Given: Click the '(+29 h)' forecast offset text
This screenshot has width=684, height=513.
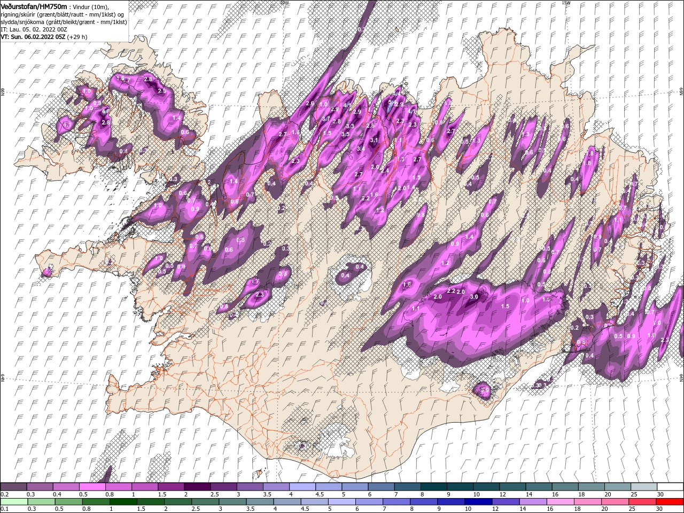Looking at the screenshot, I should pyautogui.click(x=77, y=37).
